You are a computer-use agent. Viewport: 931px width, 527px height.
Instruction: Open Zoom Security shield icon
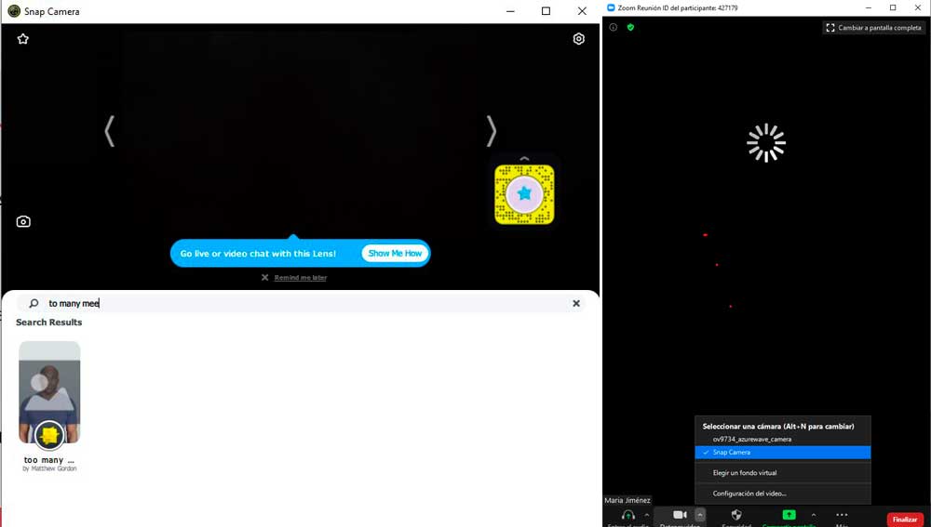click(x=736, y=515)
